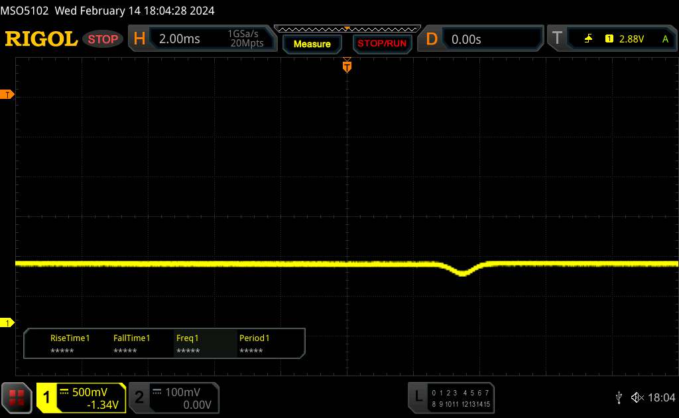Click the red STOP status badge
Image resolution: width=679 pixels, height=418 pixels.
coord(103,39)
